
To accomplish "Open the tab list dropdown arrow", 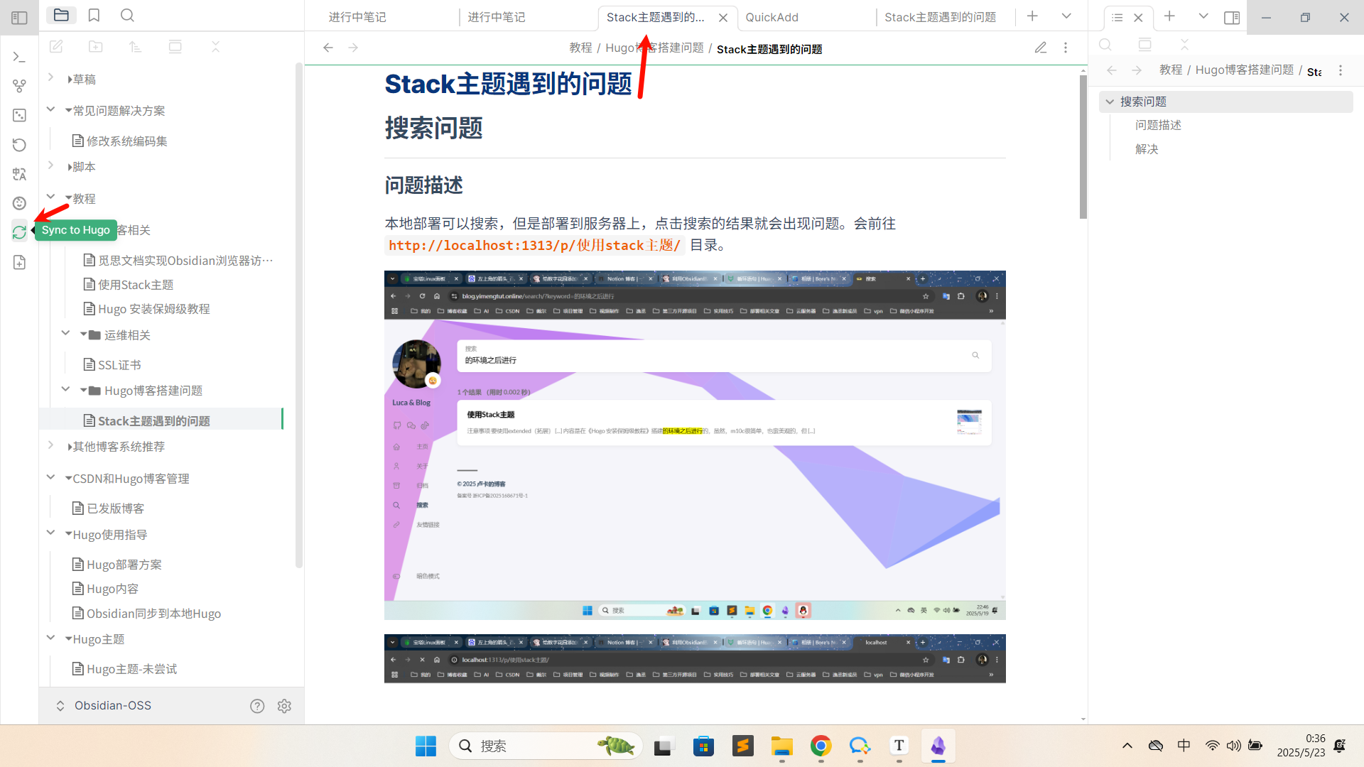I will coord(1066,16).
